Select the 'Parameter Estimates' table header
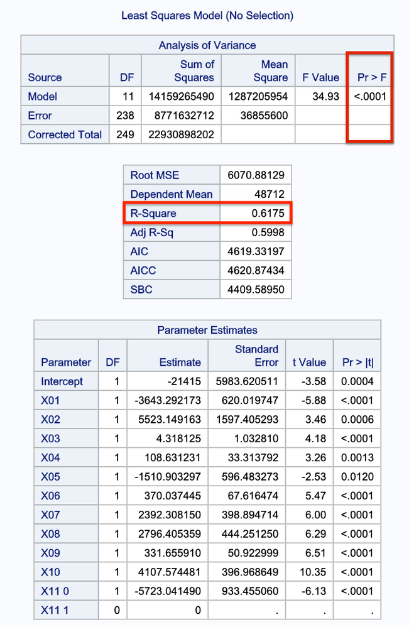Image resolution: width=409 pixels, height=627 pixels. tap(207, 330)
